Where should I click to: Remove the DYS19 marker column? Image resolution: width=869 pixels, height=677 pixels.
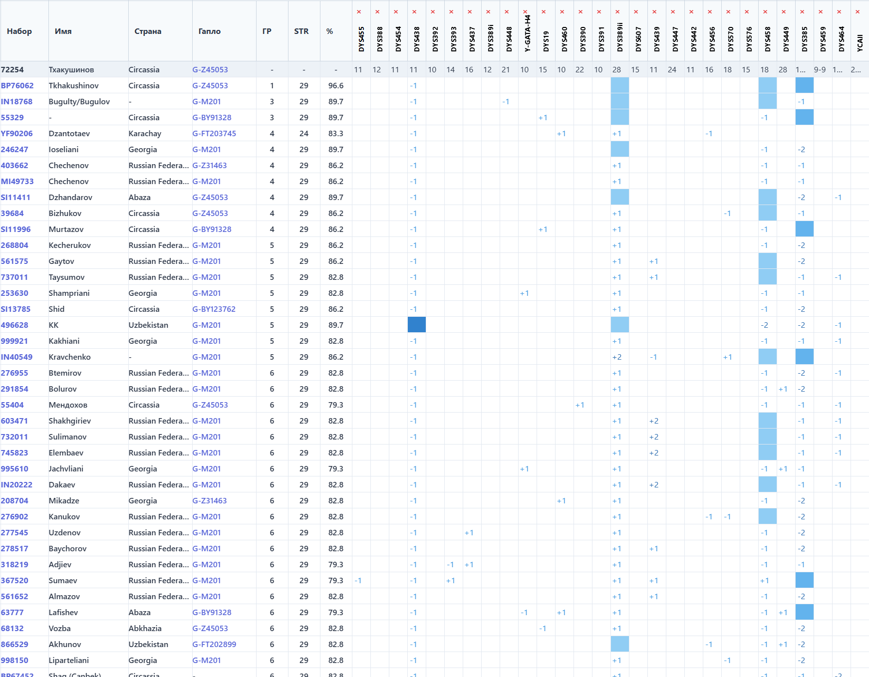click(x=544, y=12)
